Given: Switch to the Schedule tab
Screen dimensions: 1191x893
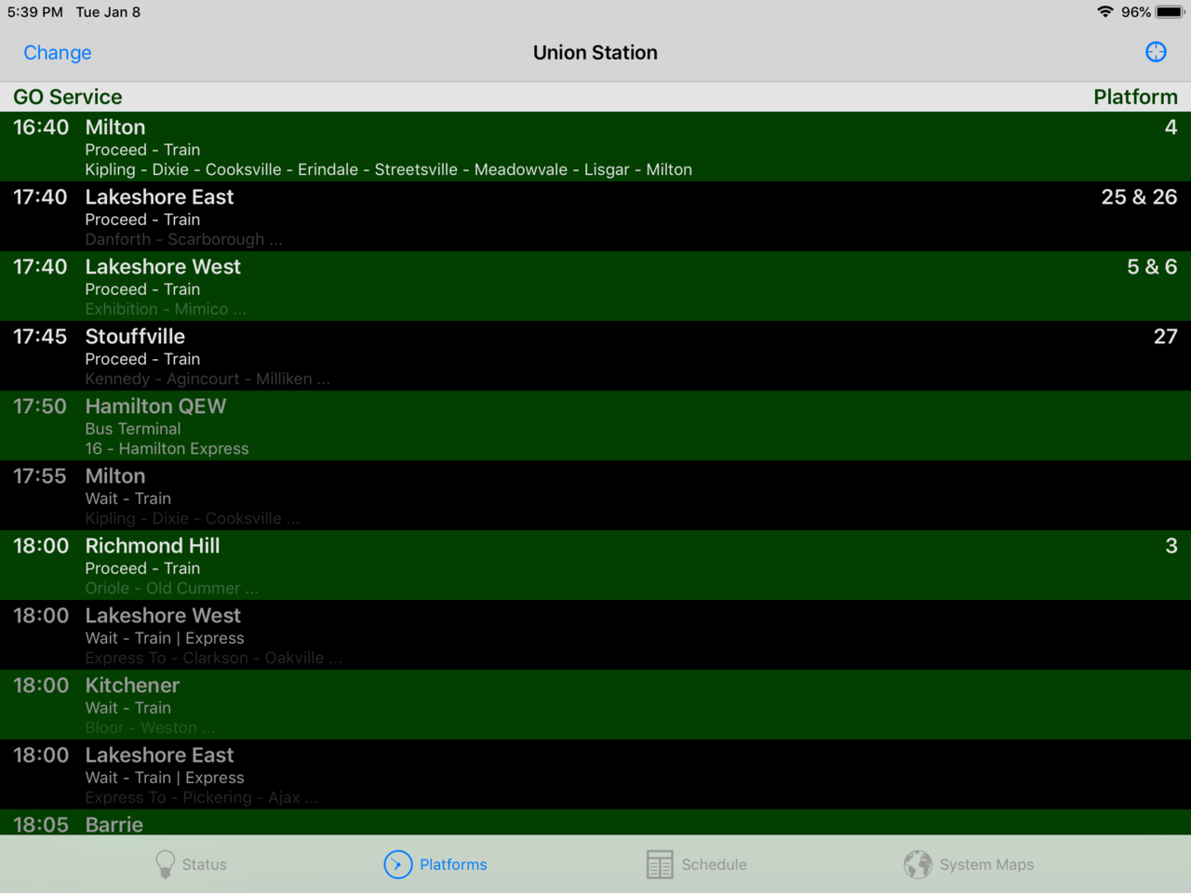Looking at the screenshot, I should [697, 864].
